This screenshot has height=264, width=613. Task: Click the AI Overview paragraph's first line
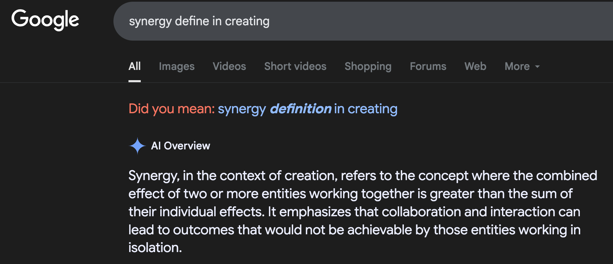(363, 176)
